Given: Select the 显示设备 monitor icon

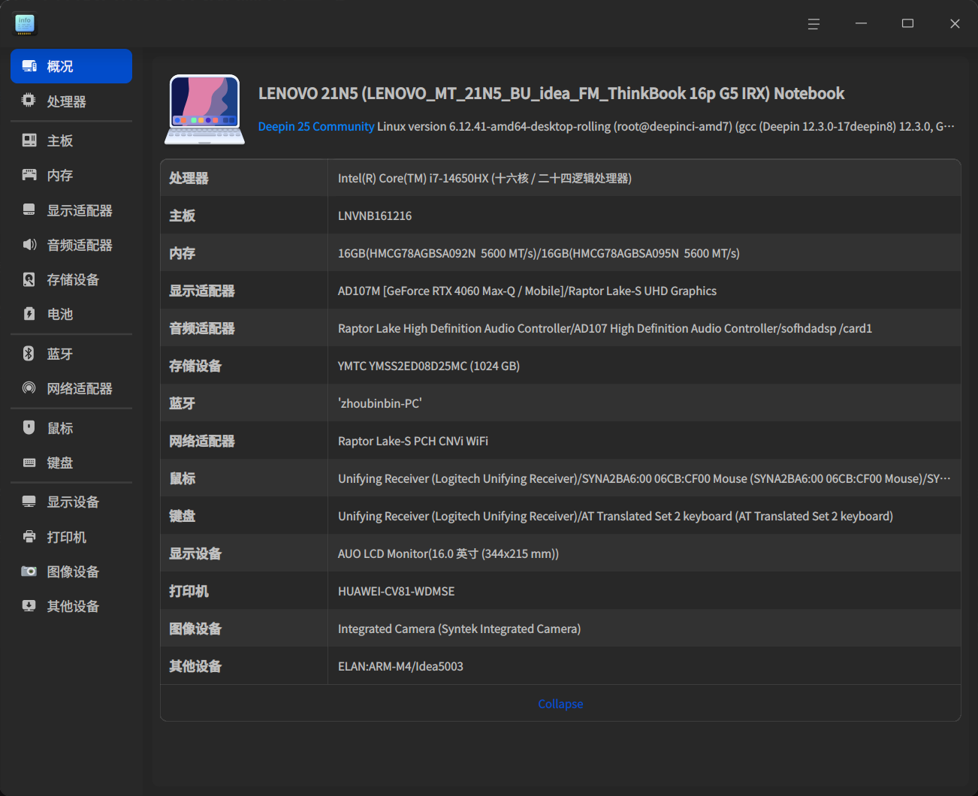Looking at the screenshot, I should pyautogui.click(x=29, y=502).
